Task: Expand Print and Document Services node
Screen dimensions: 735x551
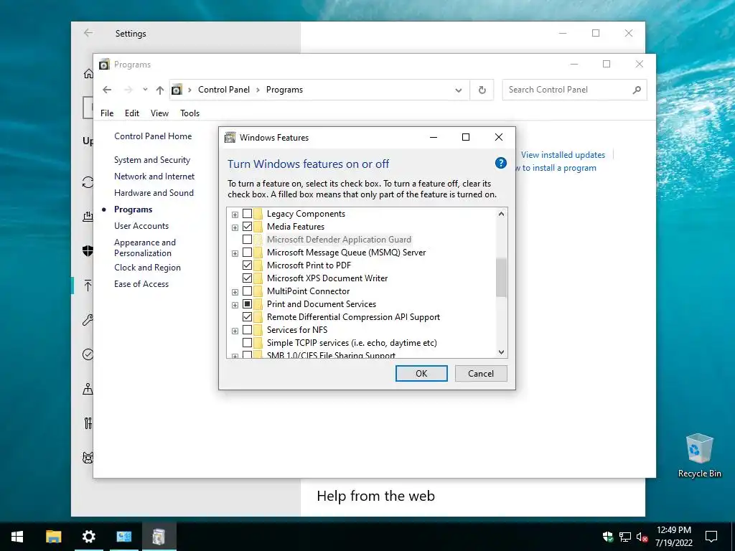Action: pos(235,305)
